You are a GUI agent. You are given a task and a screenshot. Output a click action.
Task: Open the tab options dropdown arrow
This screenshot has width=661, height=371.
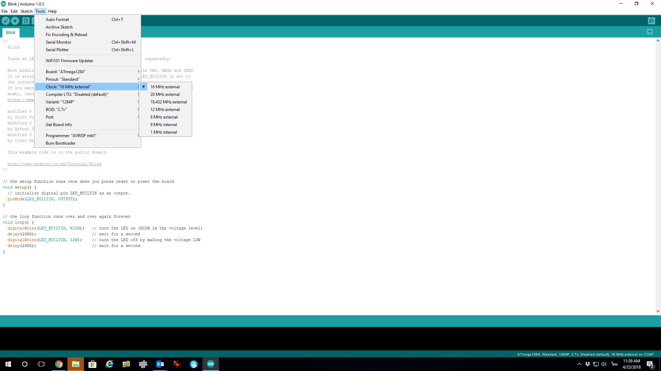coord(650,32)
